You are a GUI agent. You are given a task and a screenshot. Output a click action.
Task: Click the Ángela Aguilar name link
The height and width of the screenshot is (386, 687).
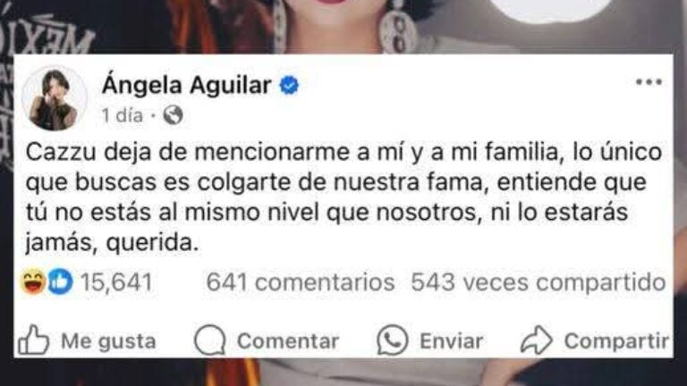[x=187, y=85]
